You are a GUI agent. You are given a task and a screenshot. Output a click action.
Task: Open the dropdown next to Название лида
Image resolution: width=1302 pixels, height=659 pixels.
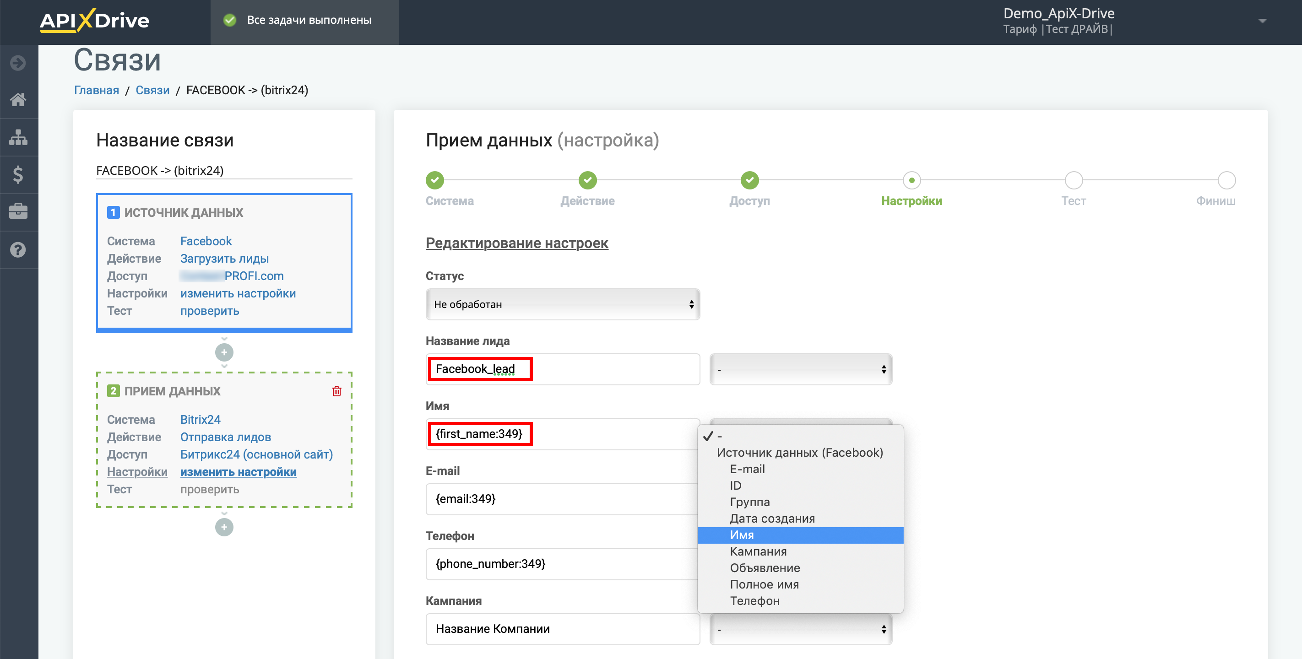(801, 369)
